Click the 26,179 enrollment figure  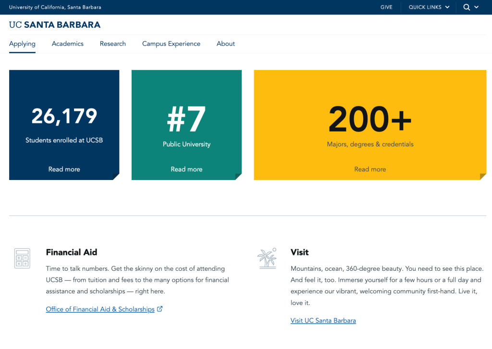point(64,116)
